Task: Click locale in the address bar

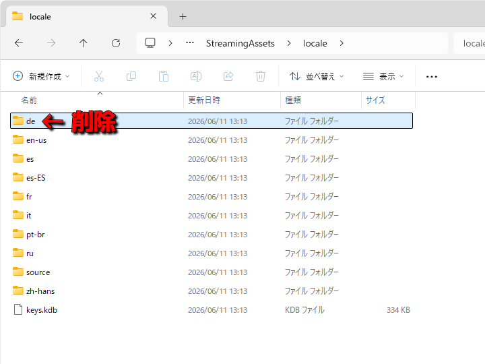Action: (x=315, y=43)
